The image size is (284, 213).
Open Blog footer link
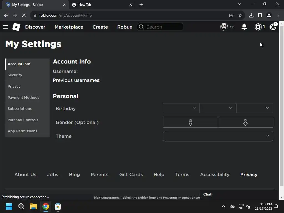[x=74, y=174]
